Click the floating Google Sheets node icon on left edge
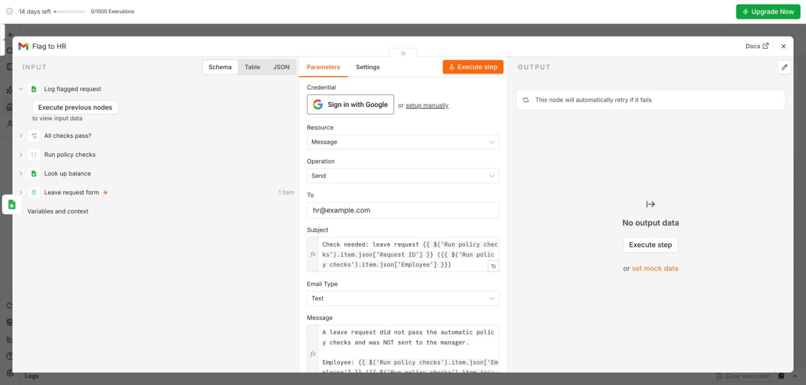Screen dimensions: 806x385 coord(12,205)
